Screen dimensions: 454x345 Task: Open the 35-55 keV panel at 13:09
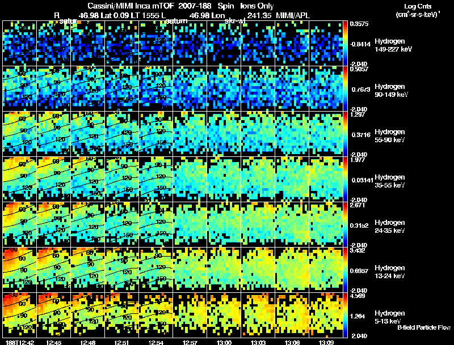[x=326, y=179]
